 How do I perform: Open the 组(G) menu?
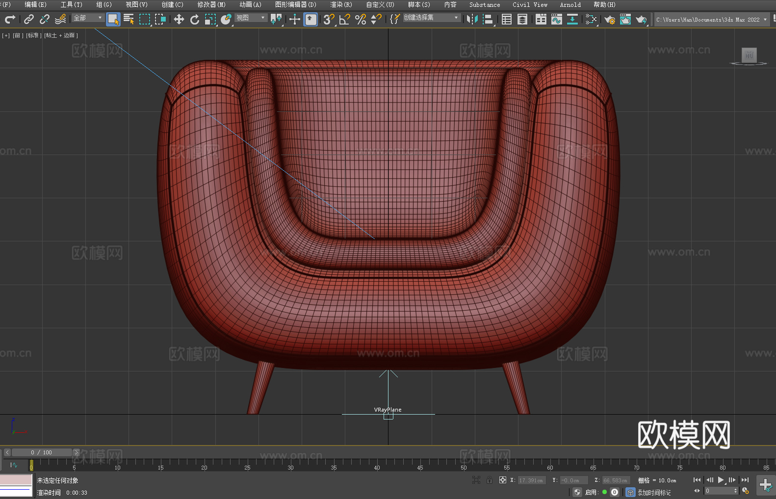104,4
